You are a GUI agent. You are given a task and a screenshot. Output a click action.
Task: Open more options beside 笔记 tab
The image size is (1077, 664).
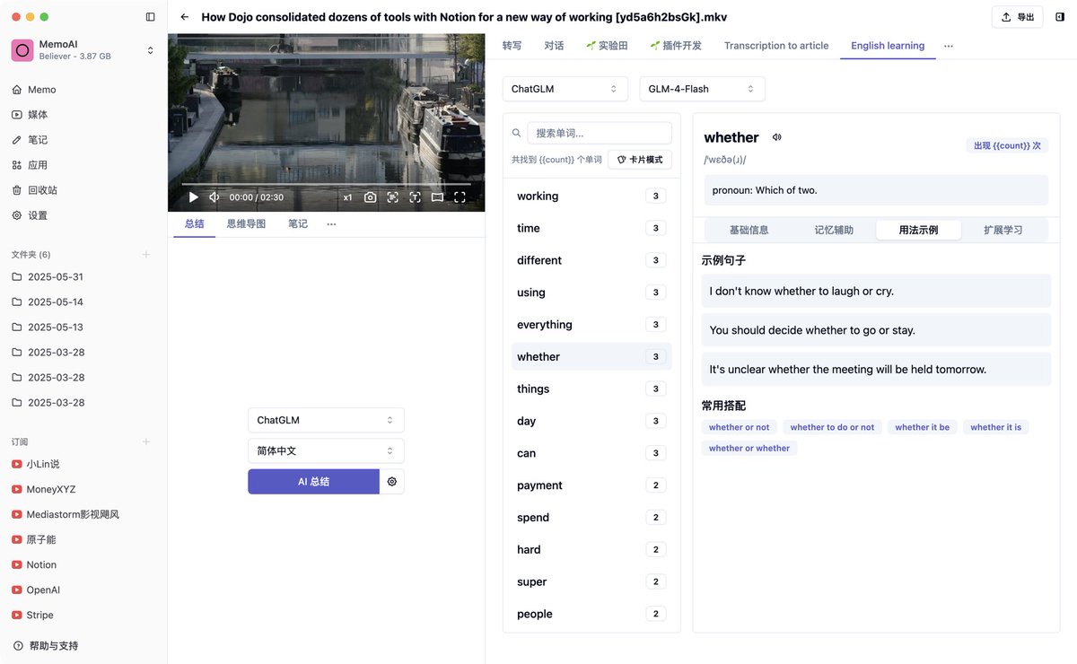point(331,224)
